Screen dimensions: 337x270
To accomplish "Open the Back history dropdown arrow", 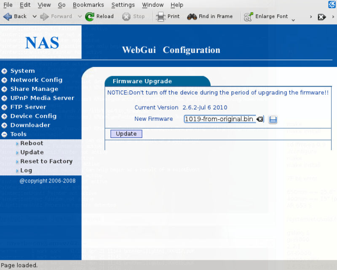I will [x=35, y=16].
